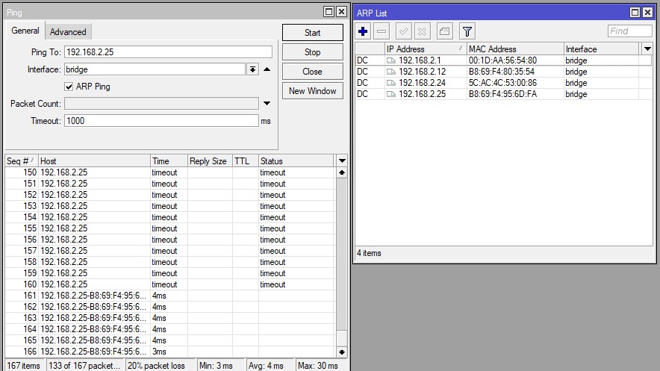
Task: Click 4 items status in ARP List
Action: point(369,253)
